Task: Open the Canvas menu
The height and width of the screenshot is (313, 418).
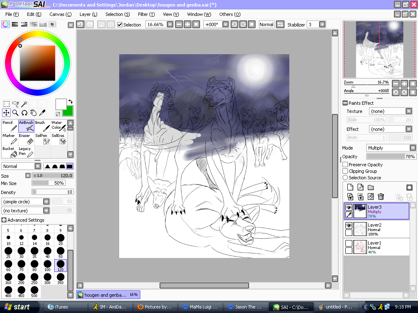Action: pos(60,14)
